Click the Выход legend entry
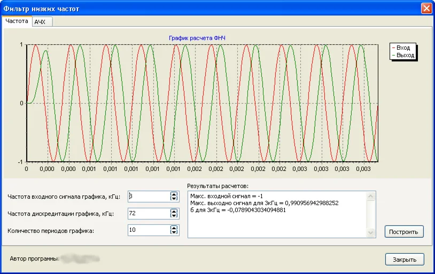This screenshot has width=435, height=274. pyautogui.click(x=405, y=55)
